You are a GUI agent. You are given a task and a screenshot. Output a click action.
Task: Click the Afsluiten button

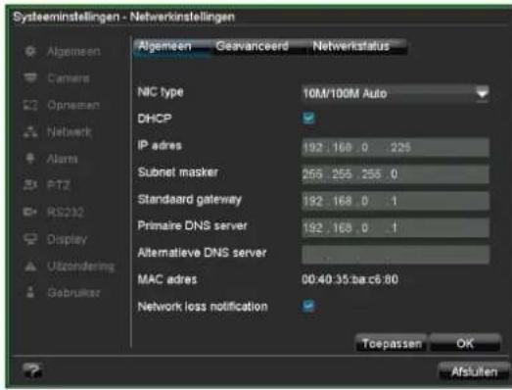(474, 371)
